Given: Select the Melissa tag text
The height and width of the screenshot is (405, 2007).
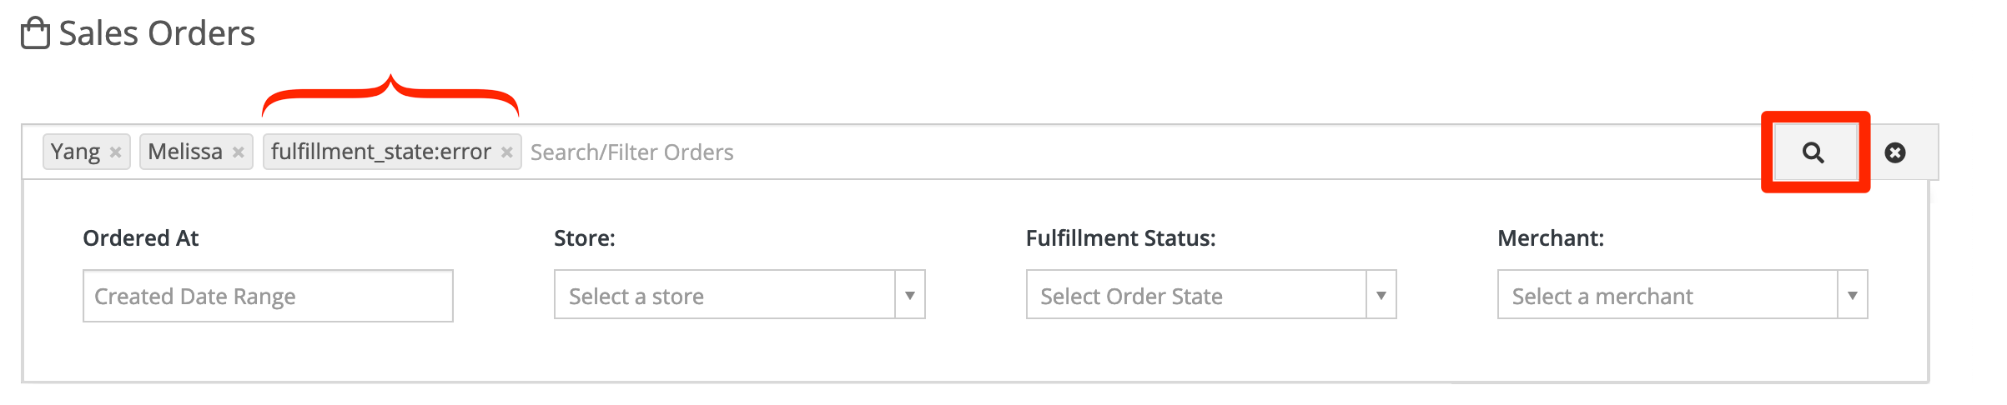Looking at the screenshot, I should pos(185,152).
